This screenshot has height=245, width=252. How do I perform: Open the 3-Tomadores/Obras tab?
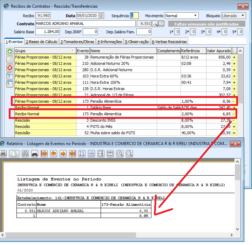click(x=77, y=42)
